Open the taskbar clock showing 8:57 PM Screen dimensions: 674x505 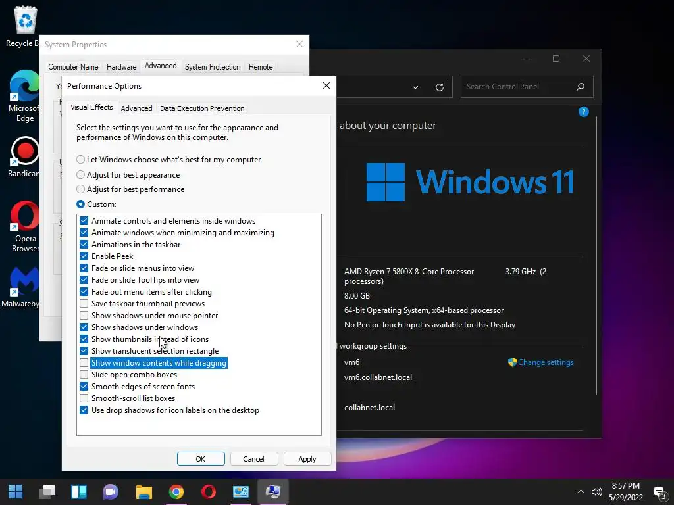click(x=626, y=492)
